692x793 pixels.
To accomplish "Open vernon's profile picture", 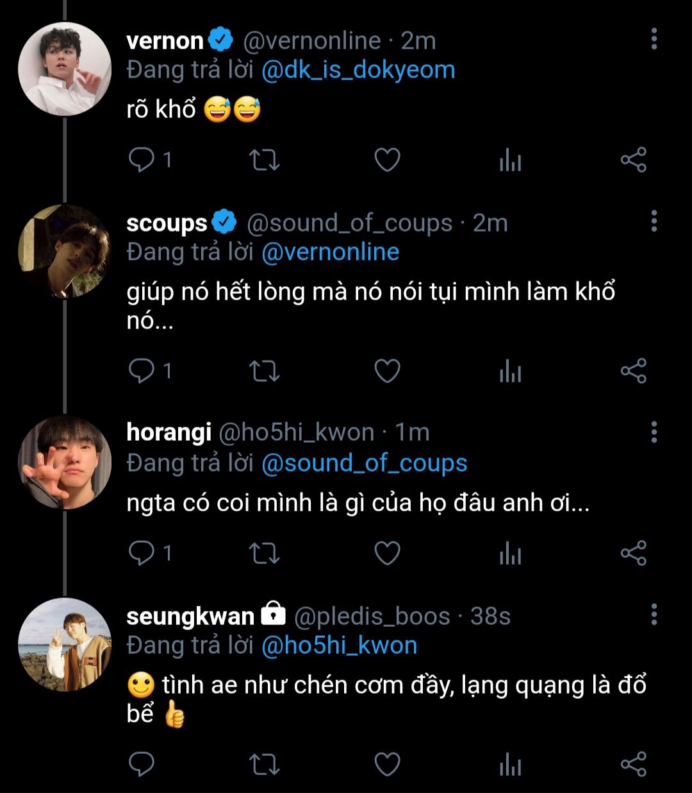I will (x=64, y=69).
